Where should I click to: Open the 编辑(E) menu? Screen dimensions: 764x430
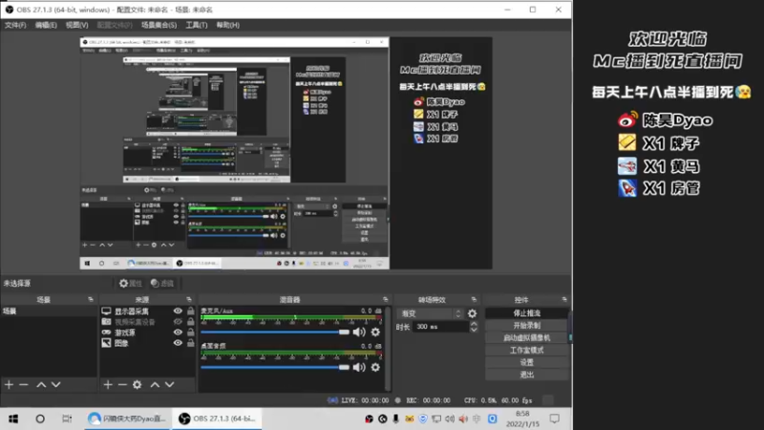[46, 25]
